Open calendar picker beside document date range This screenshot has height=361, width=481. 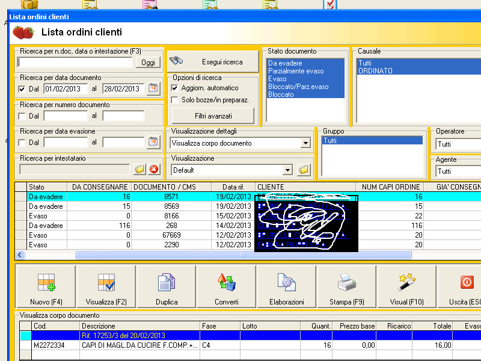153,89
